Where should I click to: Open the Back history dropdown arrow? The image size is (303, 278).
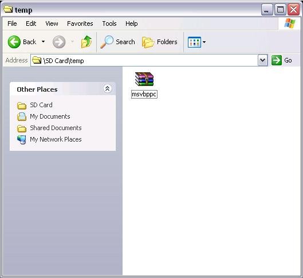(x=44, y=42)
